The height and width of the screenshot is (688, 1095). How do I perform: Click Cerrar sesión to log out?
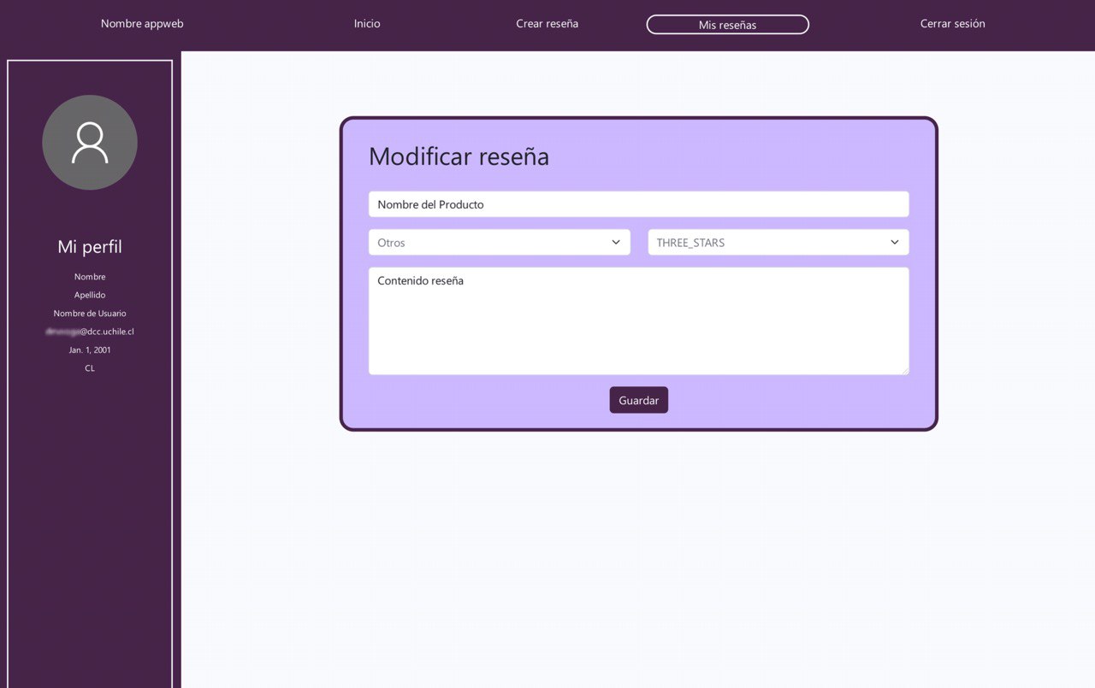click(x=953, y=24)
